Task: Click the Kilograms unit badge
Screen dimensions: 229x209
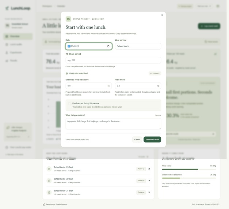Action: click(x=155, y=73)
